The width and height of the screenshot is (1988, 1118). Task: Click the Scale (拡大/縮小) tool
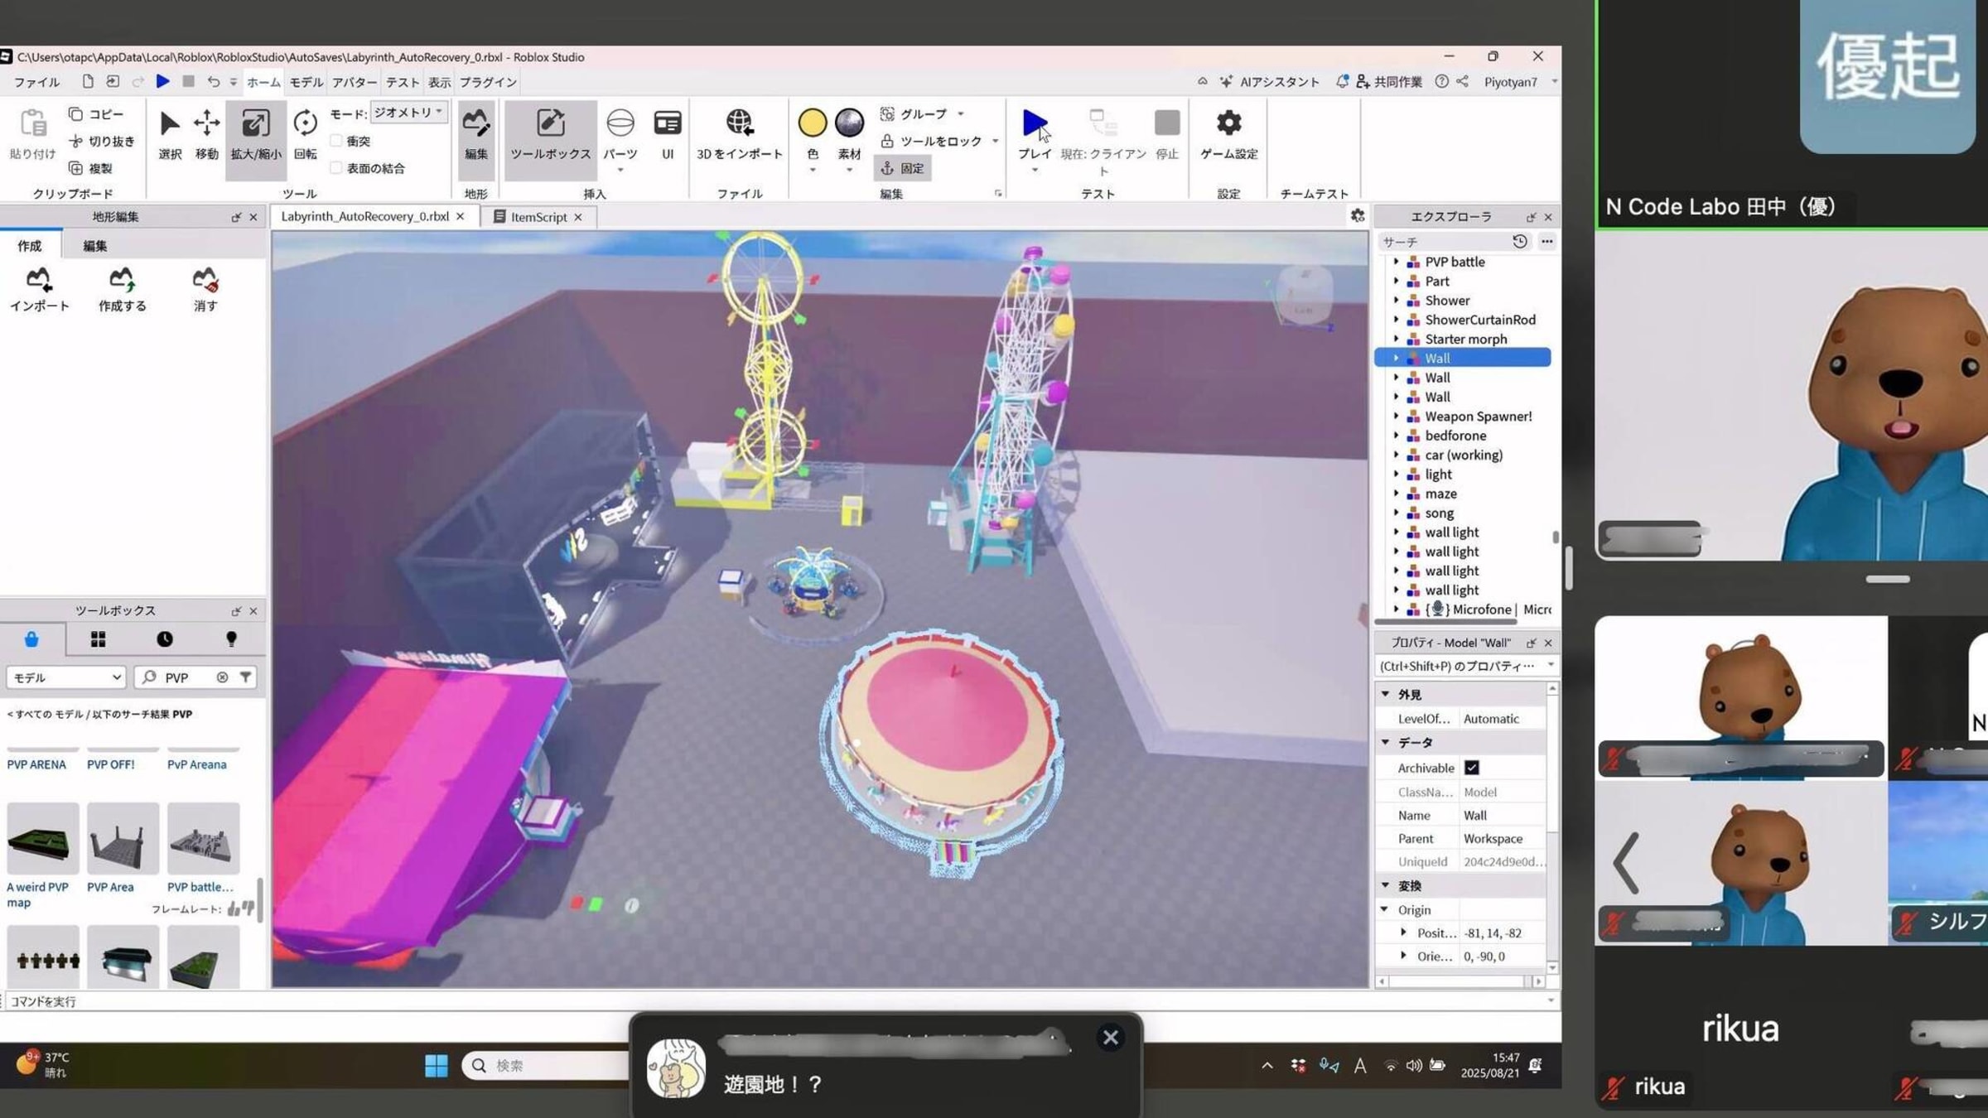click(255, 133)
